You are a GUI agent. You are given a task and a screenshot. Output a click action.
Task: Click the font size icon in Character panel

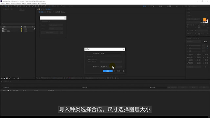coord(188,25)
